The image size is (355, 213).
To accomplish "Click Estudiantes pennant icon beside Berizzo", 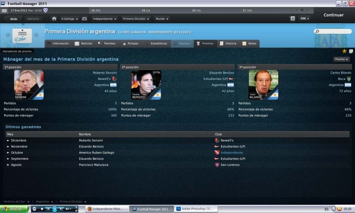I will [x=231, y=79].
